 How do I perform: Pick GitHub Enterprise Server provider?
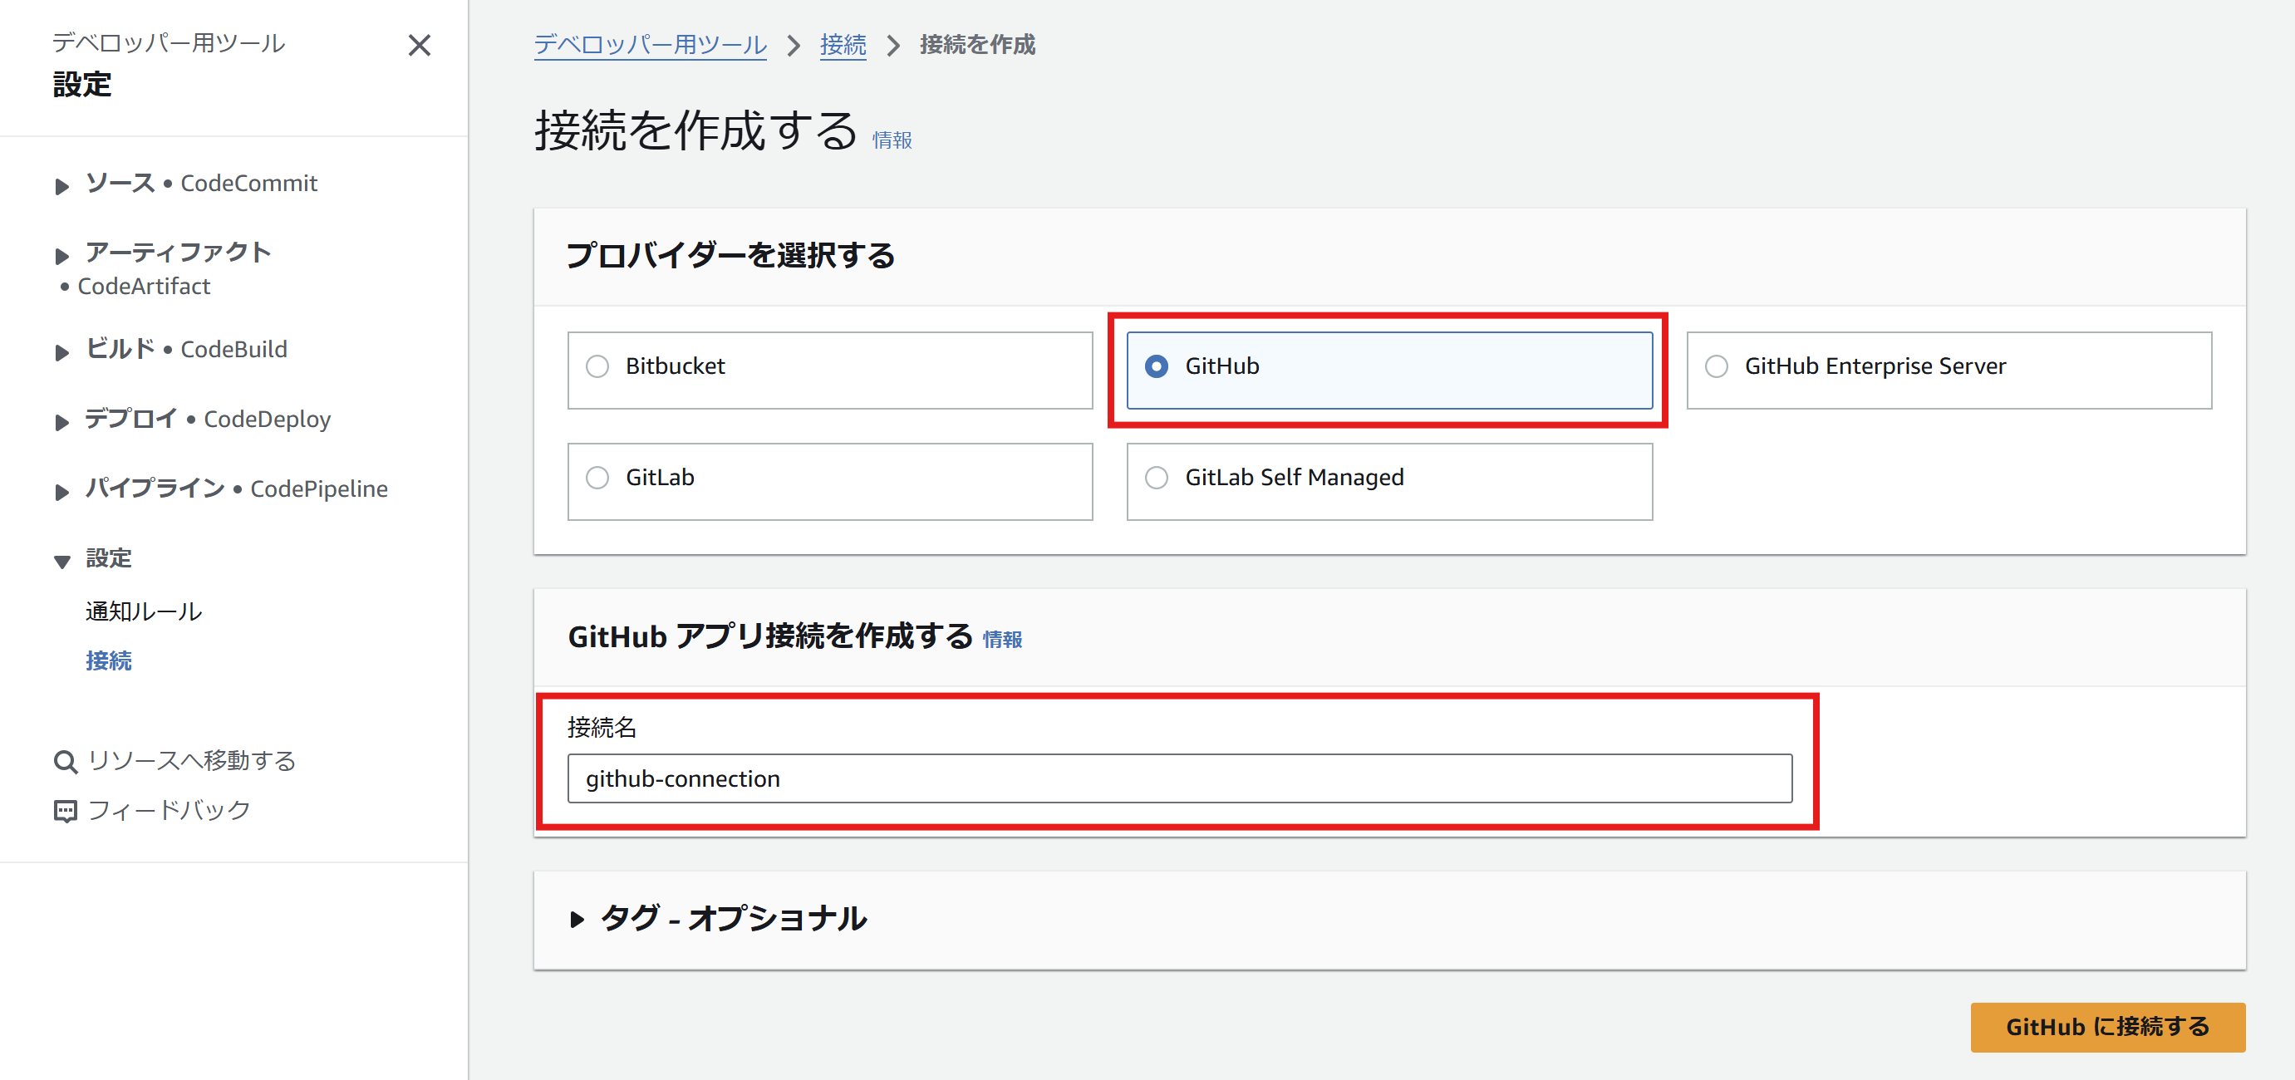pos(1716,366)
